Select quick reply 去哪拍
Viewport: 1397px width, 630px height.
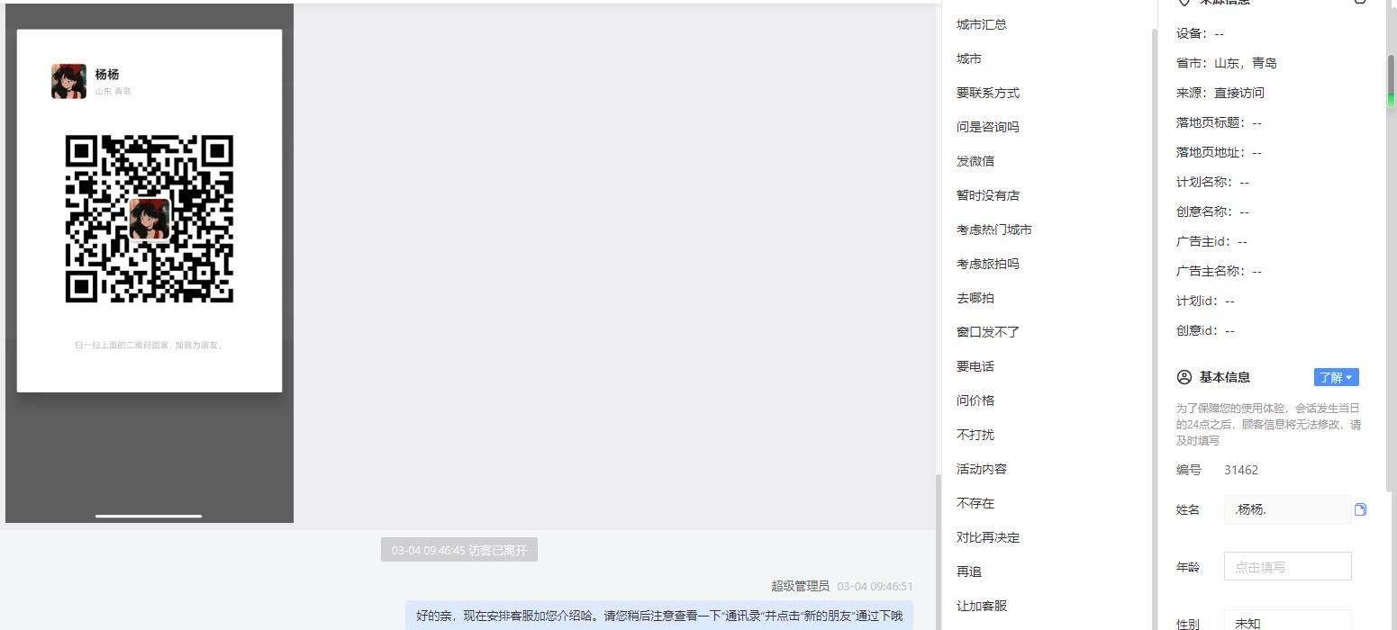tap(975, 298)
